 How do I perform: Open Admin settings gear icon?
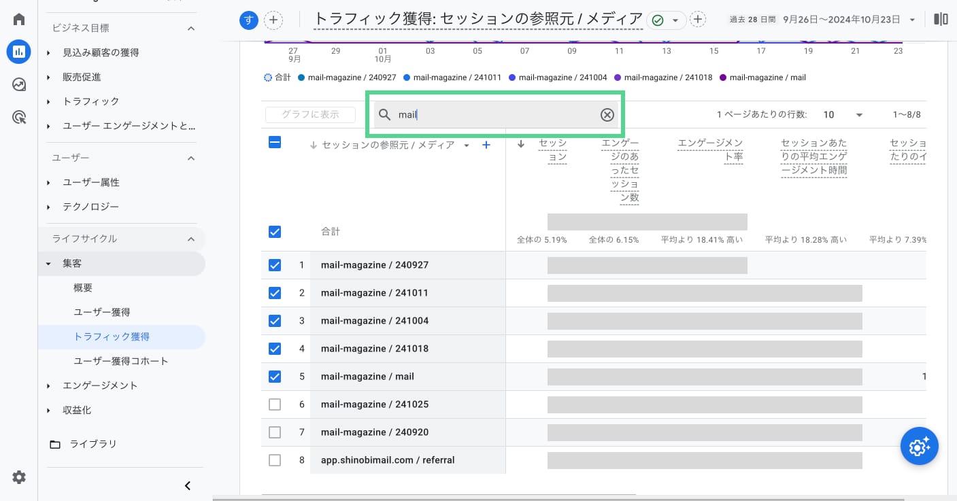(x=19, y=477)
